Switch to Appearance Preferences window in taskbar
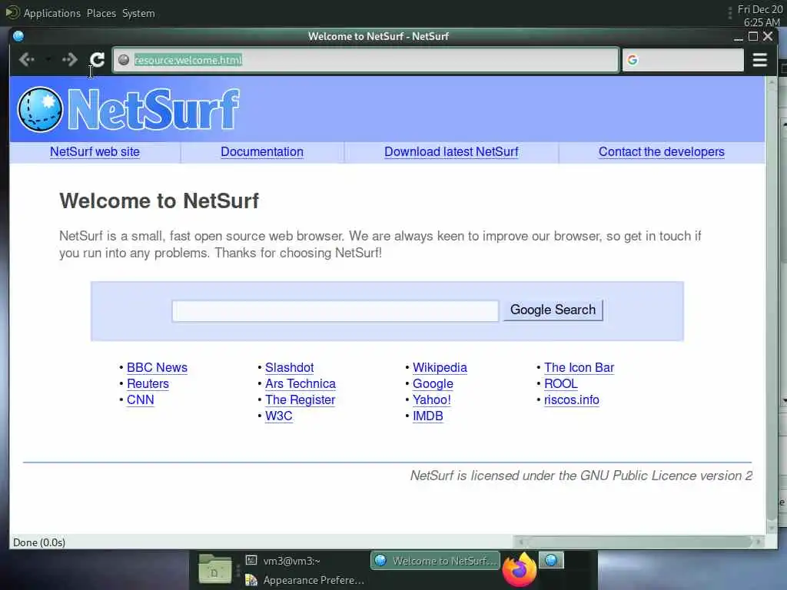 pos(305,580)
